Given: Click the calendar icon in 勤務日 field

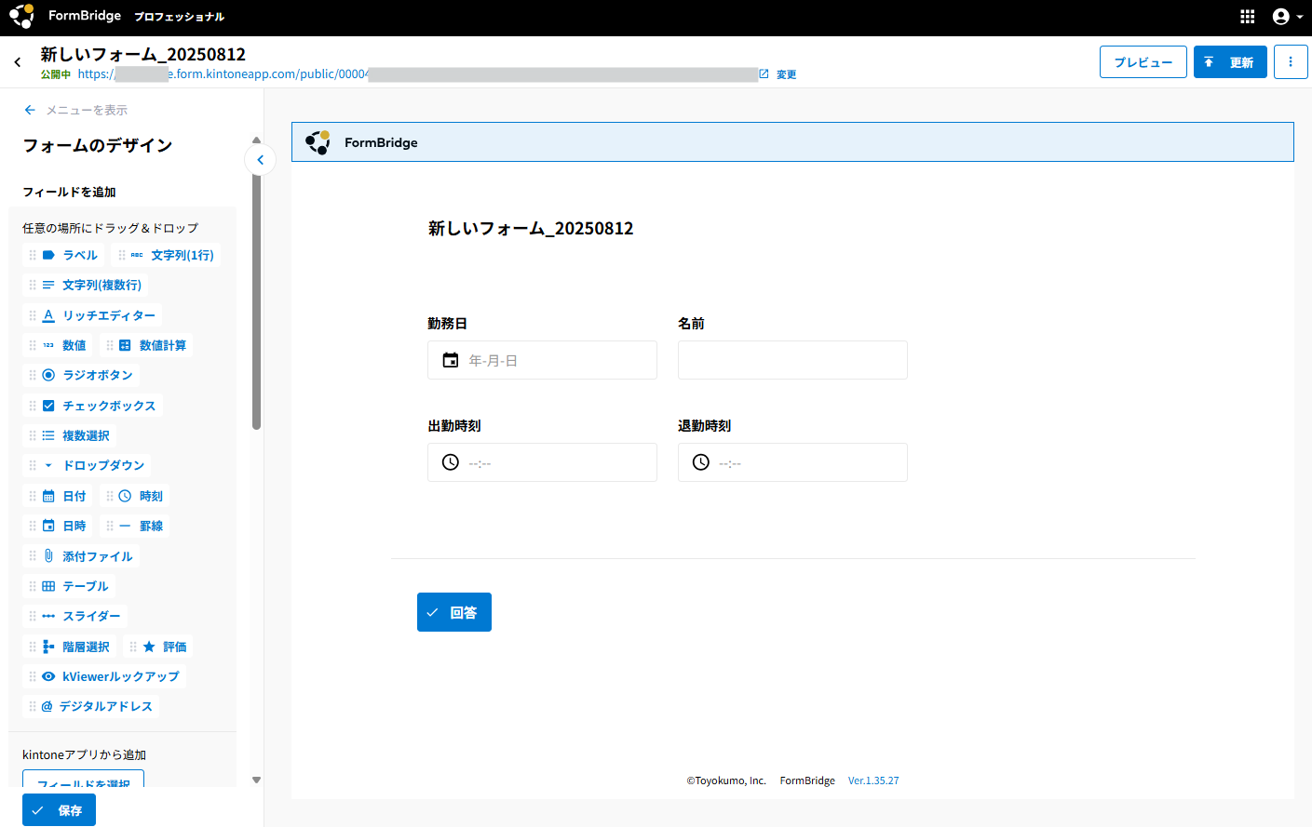Looking at the screenshot, I should 451,360.
